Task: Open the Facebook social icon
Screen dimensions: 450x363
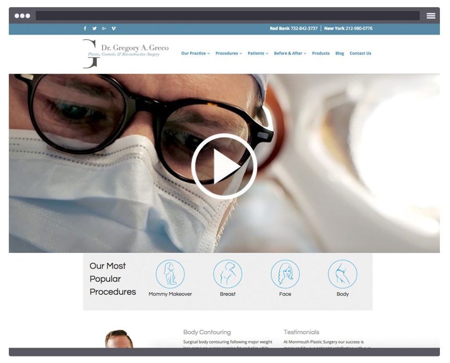Action: click(x=85, y=29)
